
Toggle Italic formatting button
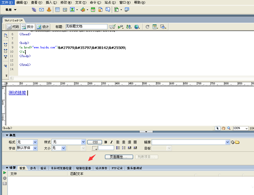coord(111,142)
